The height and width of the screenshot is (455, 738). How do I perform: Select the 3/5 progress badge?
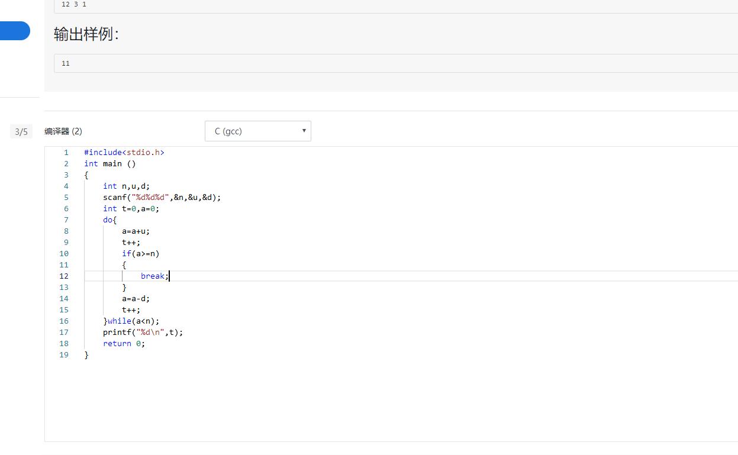click(21, 131)
